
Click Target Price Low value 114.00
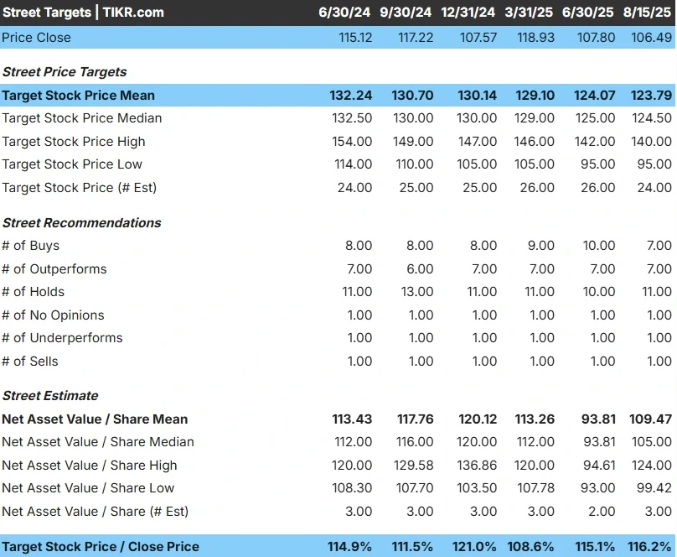(x=354, y=164)
